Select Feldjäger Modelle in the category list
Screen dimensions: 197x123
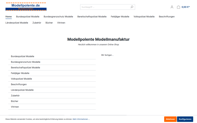pyautogui.click(x=52, y=73)
